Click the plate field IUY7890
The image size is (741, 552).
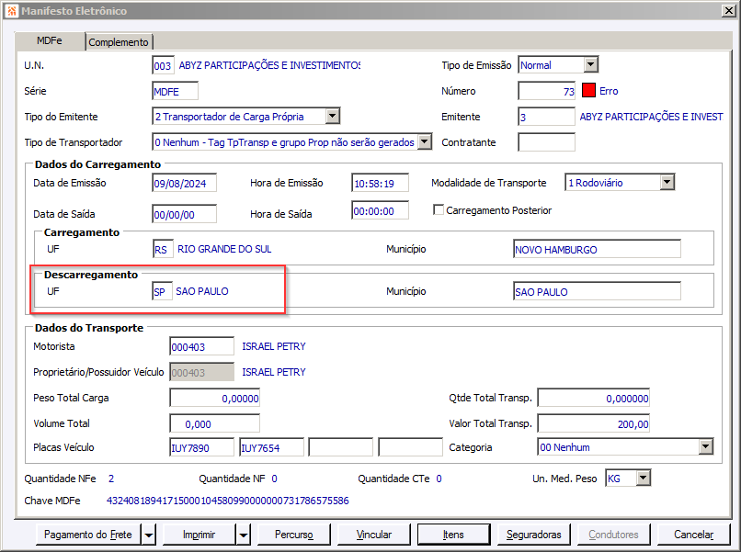[201, 447]
